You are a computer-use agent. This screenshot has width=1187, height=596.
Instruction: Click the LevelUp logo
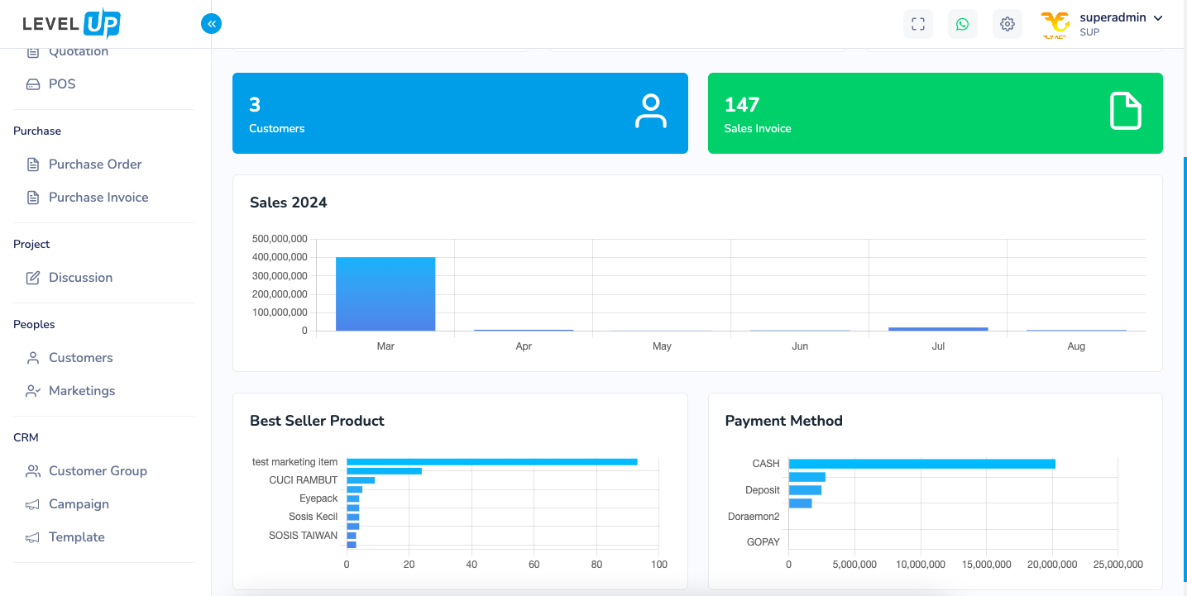(71, 24)
